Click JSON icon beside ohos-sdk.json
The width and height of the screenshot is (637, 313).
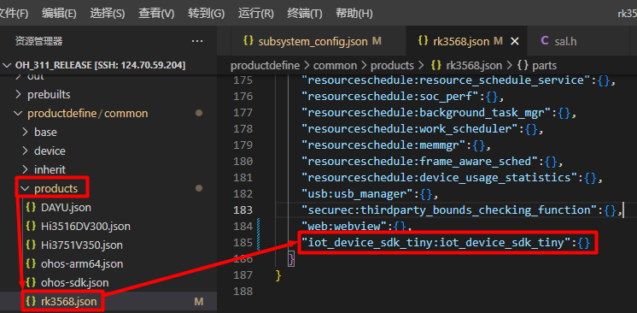click(x=31, y=282)
